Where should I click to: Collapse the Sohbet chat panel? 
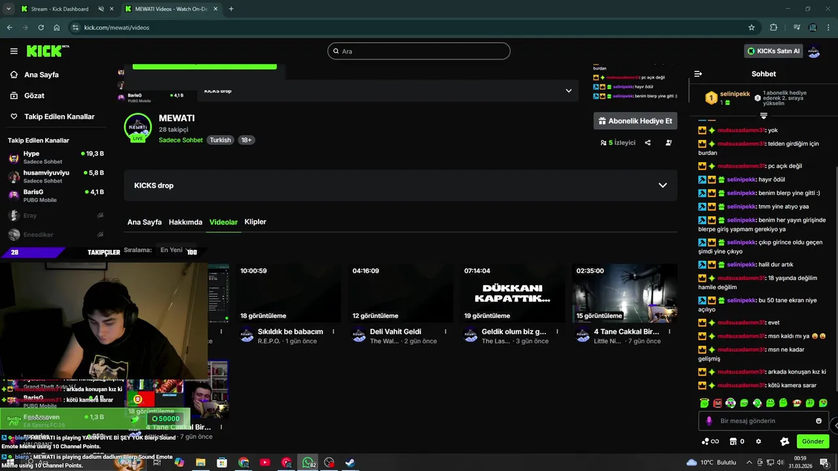tap(698, 74)
